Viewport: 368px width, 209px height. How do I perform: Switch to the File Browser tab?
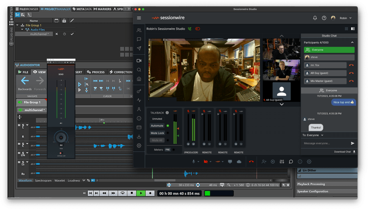point(27,9)
